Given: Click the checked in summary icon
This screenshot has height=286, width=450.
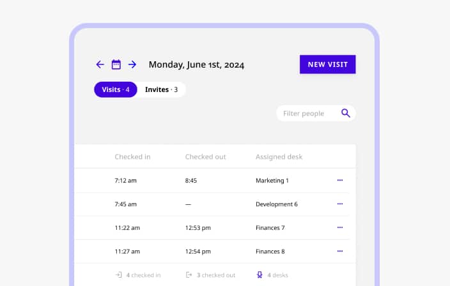Looking at the screenshot, I should (x=118, y=275).
